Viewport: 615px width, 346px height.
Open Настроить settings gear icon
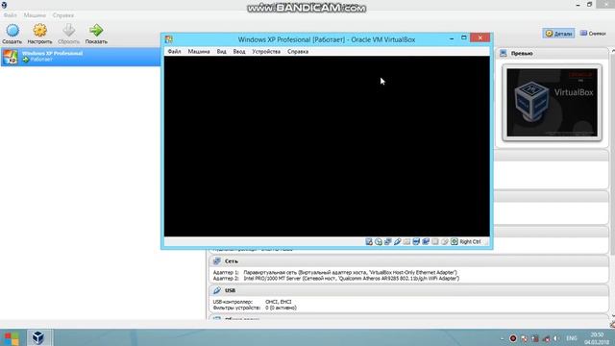click(39, 30)
